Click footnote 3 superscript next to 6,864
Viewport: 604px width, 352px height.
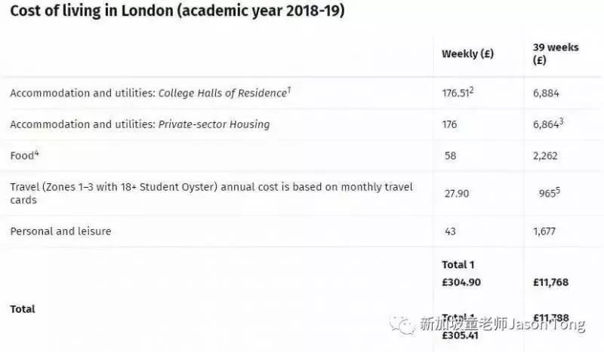(x=561, y=121)
